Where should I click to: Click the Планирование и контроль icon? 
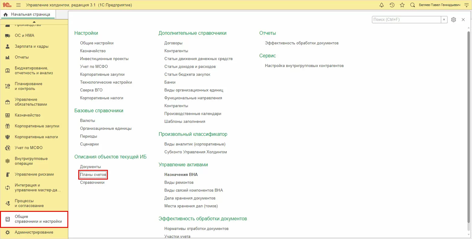(x=8, y=86)
